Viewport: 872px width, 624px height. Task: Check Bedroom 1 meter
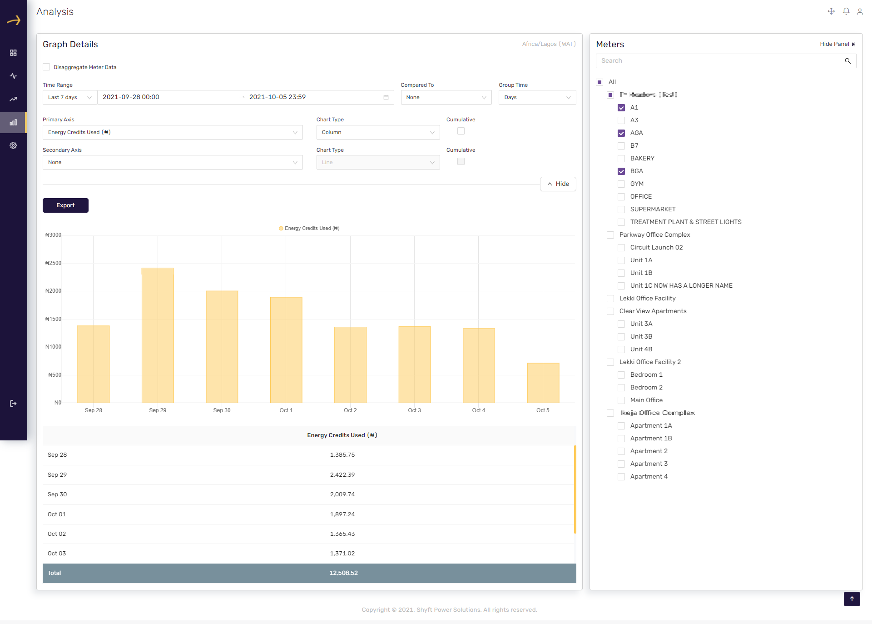pos(621,375)
